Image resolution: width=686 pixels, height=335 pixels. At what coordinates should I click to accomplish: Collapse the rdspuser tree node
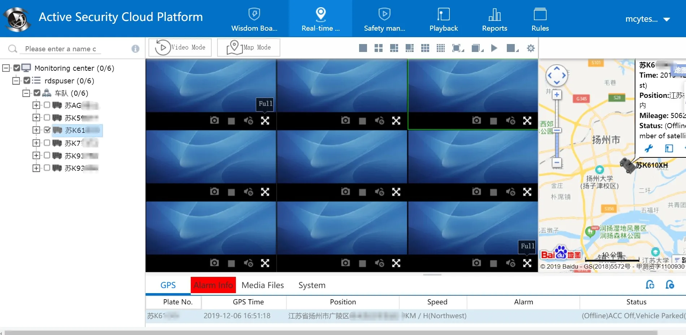(x=16, y=81)
